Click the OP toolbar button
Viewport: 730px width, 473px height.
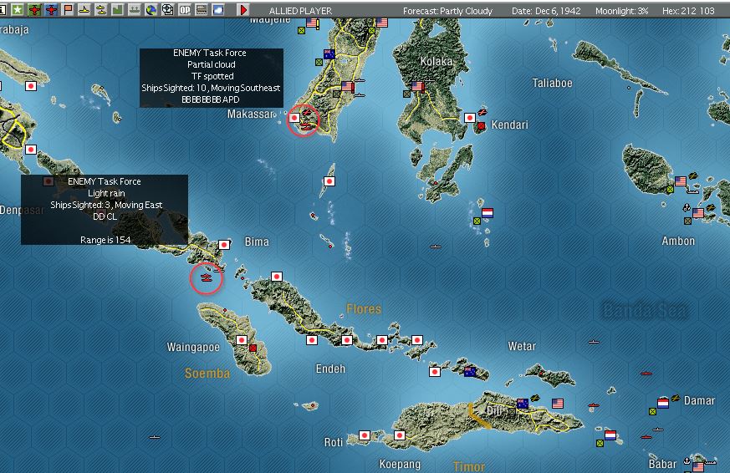[x=185, y=9]
